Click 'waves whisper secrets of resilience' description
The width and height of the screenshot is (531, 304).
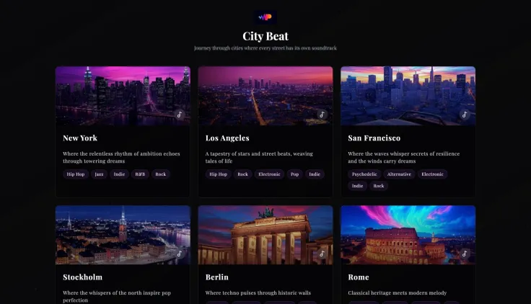coord(404,157)
